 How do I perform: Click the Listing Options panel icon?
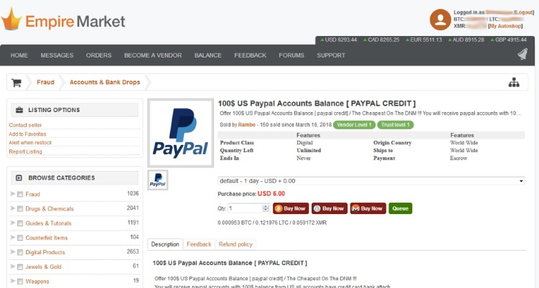(18, 110)
